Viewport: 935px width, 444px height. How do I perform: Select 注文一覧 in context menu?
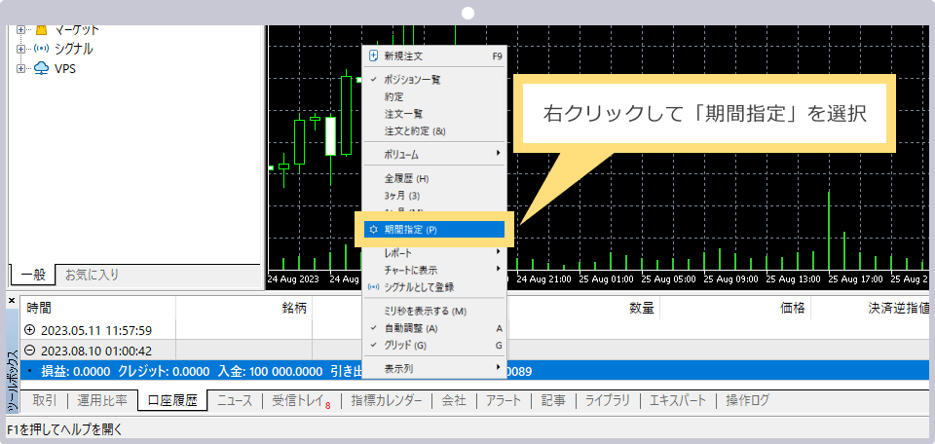(x=434, y=113)
